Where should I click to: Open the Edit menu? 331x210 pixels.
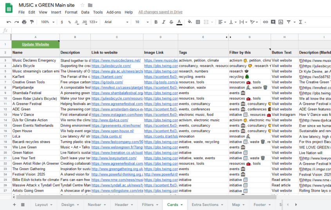pyautogui.click(x=32, y=12)
